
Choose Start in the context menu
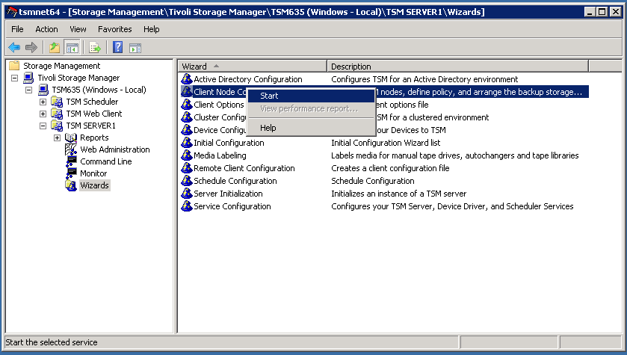pyautogui.click(x=312, y=96)
